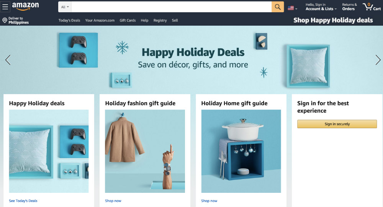383x207 pixels.
Task: Click the Amazon logo
Action: (25, 7)
